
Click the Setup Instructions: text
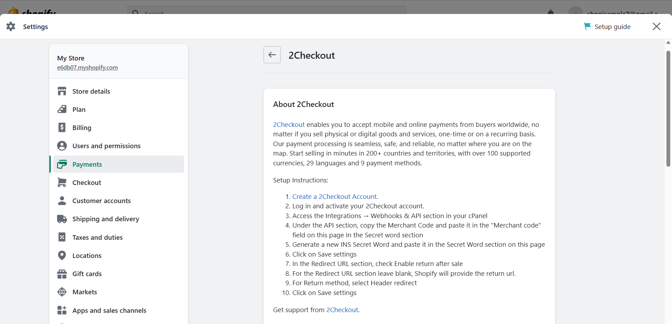pyautogui.click(x=301, y=180)
